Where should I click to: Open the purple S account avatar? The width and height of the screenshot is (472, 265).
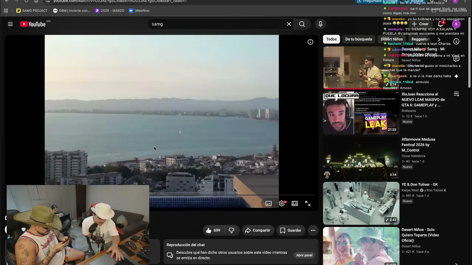[x=456, y=24]
